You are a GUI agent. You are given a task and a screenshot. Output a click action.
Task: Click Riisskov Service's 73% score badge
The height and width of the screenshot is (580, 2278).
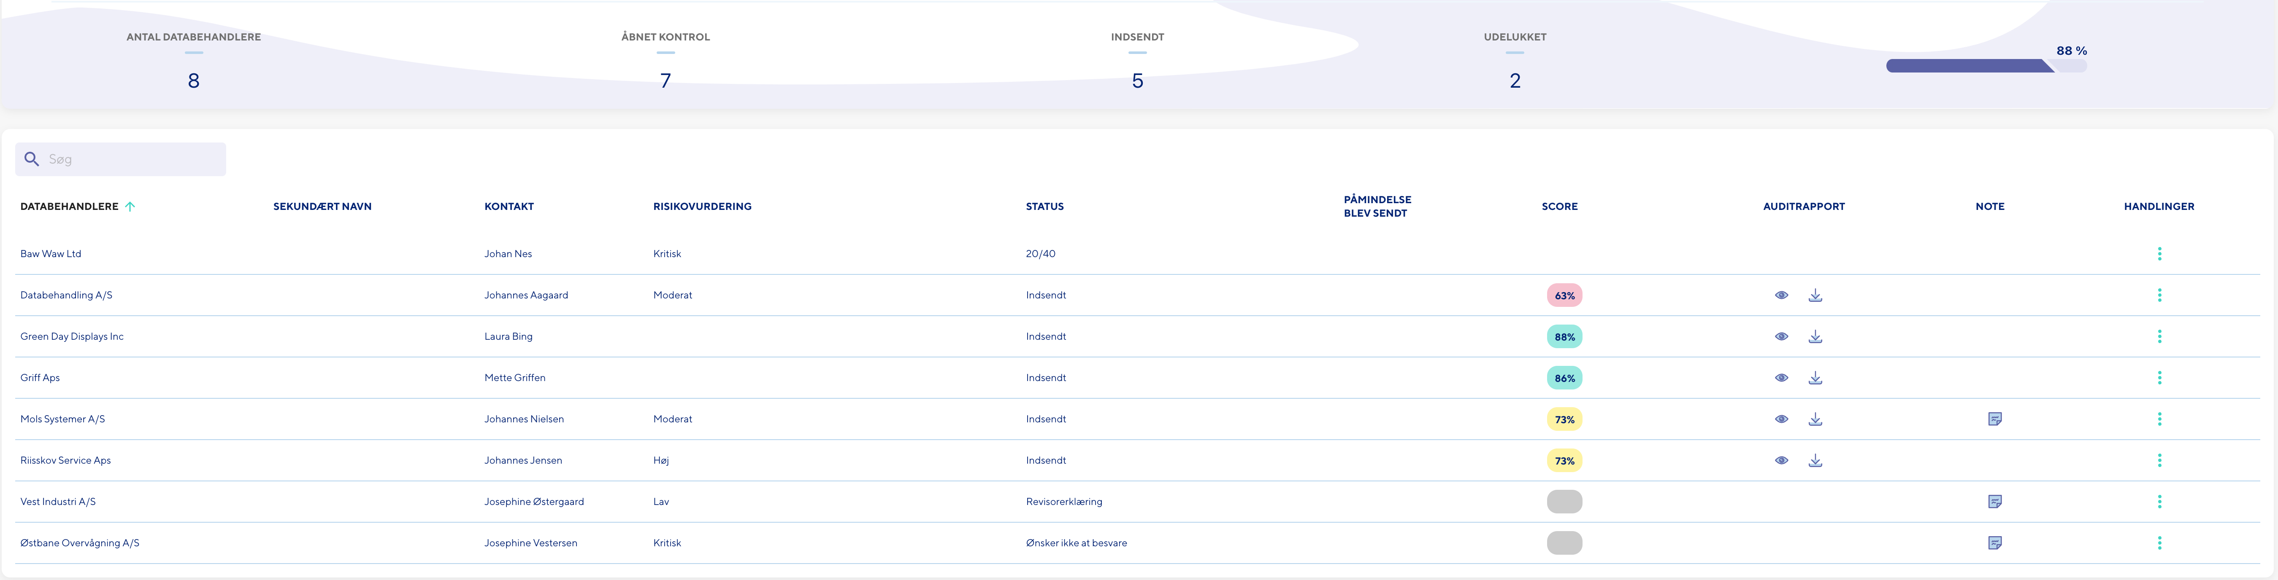1564,461
